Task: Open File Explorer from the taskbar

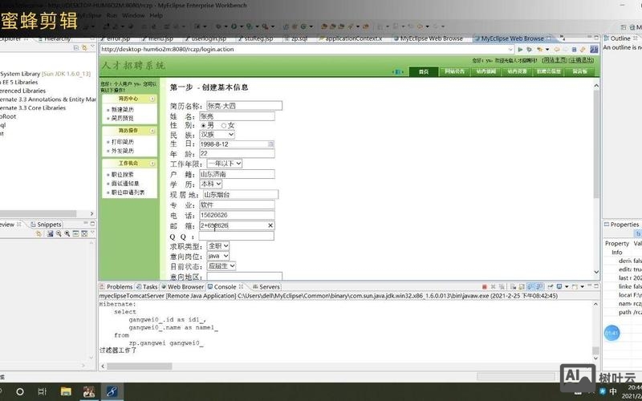Action: (x=66, y=391)
